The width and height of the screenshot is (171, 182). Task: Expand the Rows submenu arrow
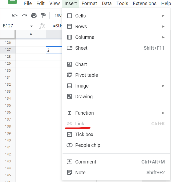163,27
